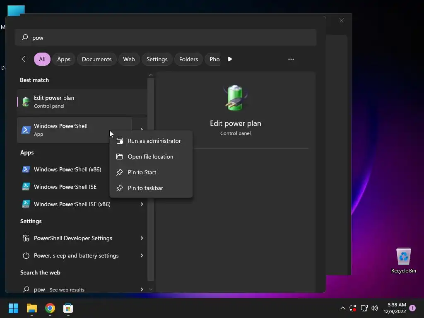Click the Windows PowerShell ISE (x86) icon
This screenshot has height=318, width=424.
point(26,204)
